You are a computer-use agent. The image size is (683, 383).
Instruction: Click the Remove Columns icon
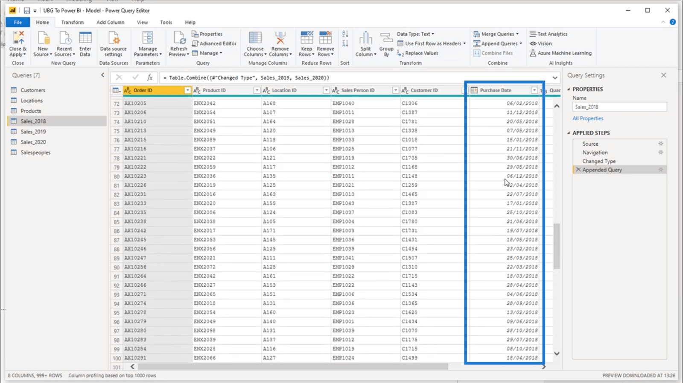click(x=280, y=38)
